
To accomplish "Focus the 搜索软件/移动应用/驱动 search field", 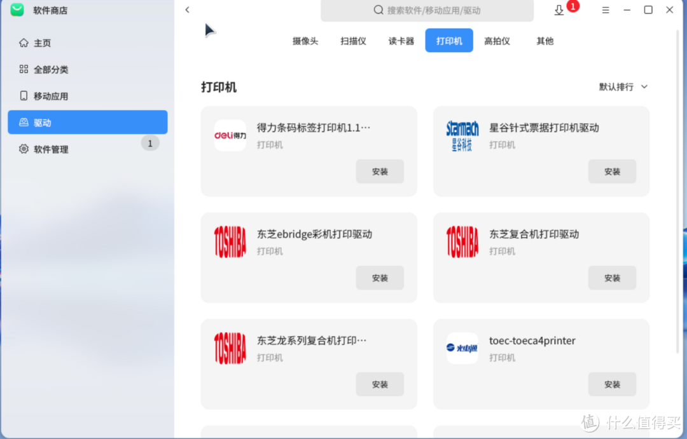I will 427,10.
